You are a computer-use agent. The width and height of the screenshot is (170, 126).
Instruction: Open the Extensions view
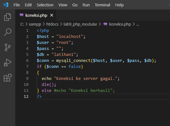pos(8,78)
